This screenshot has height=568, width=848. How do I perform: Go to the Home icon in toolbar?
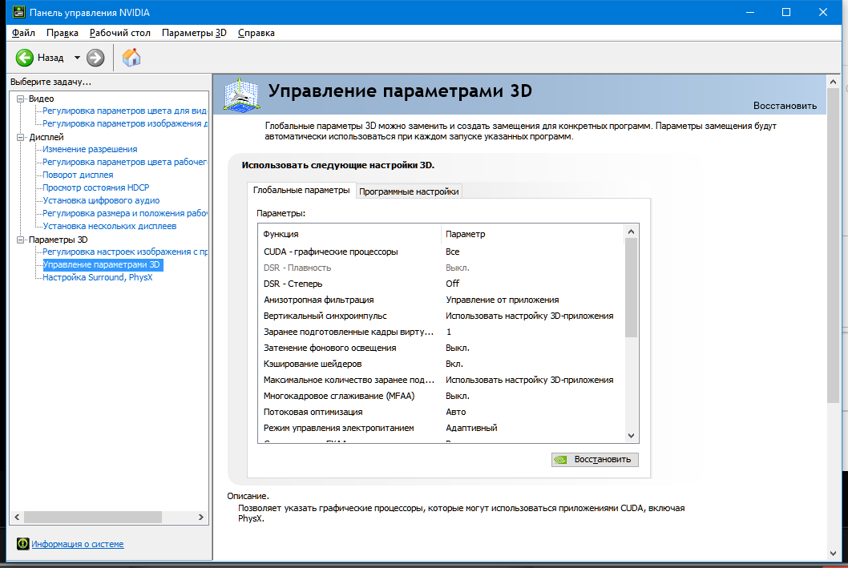131,58
